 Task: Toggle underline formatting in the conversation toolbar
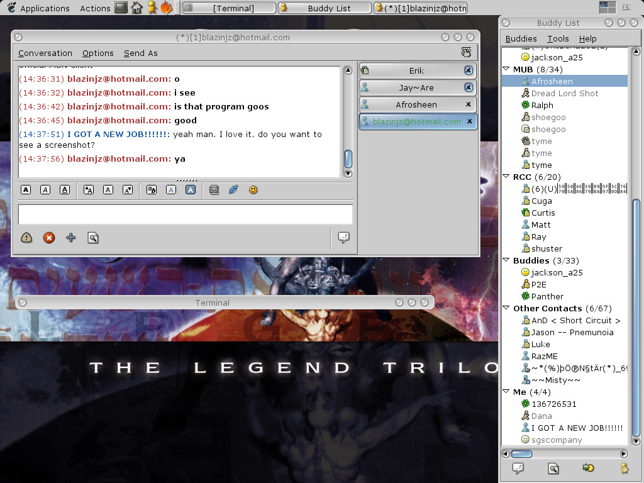(65, 190)
